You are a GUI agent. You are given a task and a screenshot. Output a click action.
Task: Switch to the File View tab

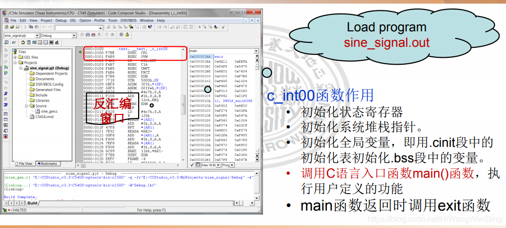pyautogui.click(x=24, y=164)
